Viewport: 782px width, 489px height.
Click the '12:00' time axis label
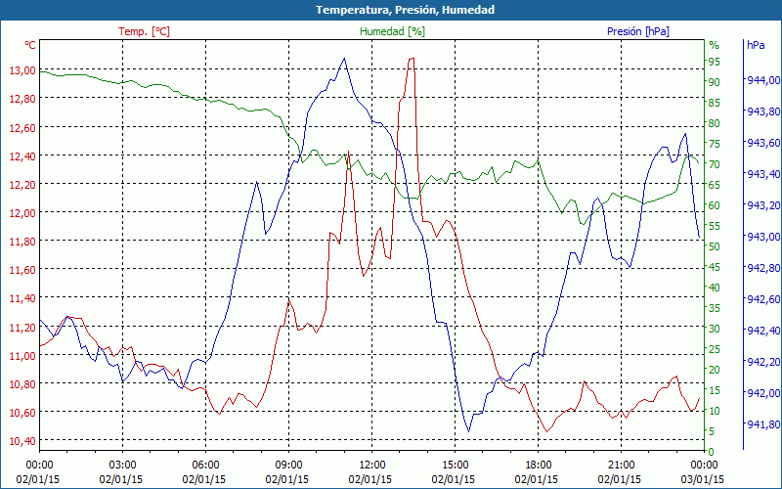371,466
